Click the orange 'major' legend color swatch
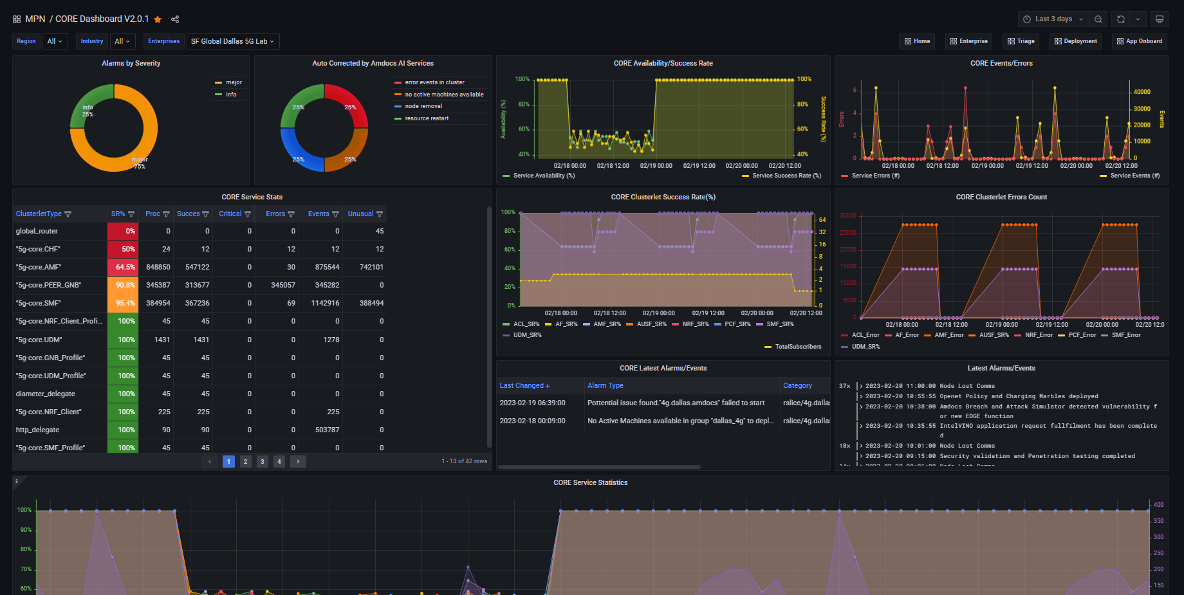Viewport: 1184px width, 595px height. click(219, 82)
